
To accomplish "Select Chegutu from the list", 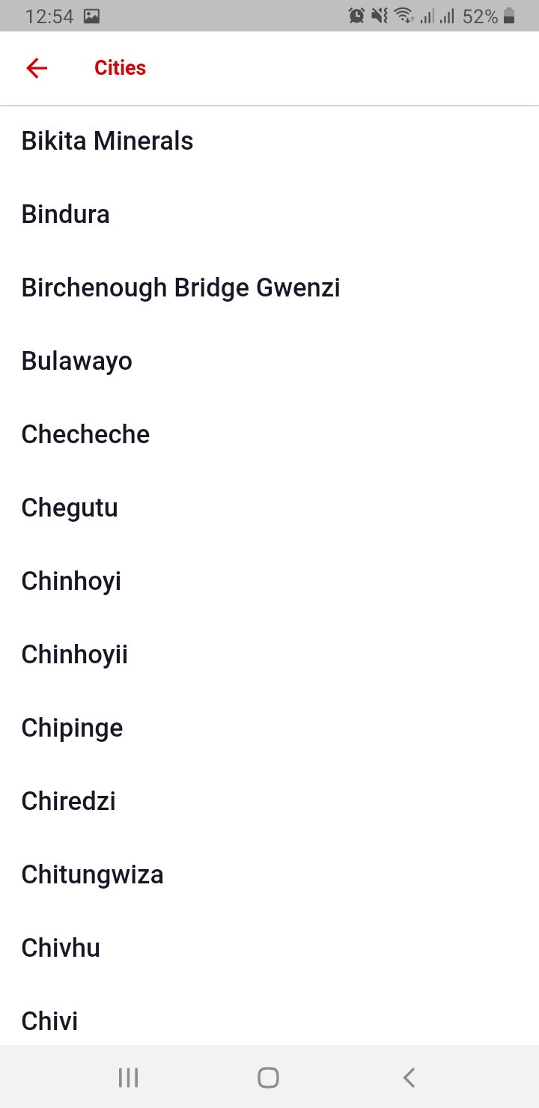I will [70, 508].
